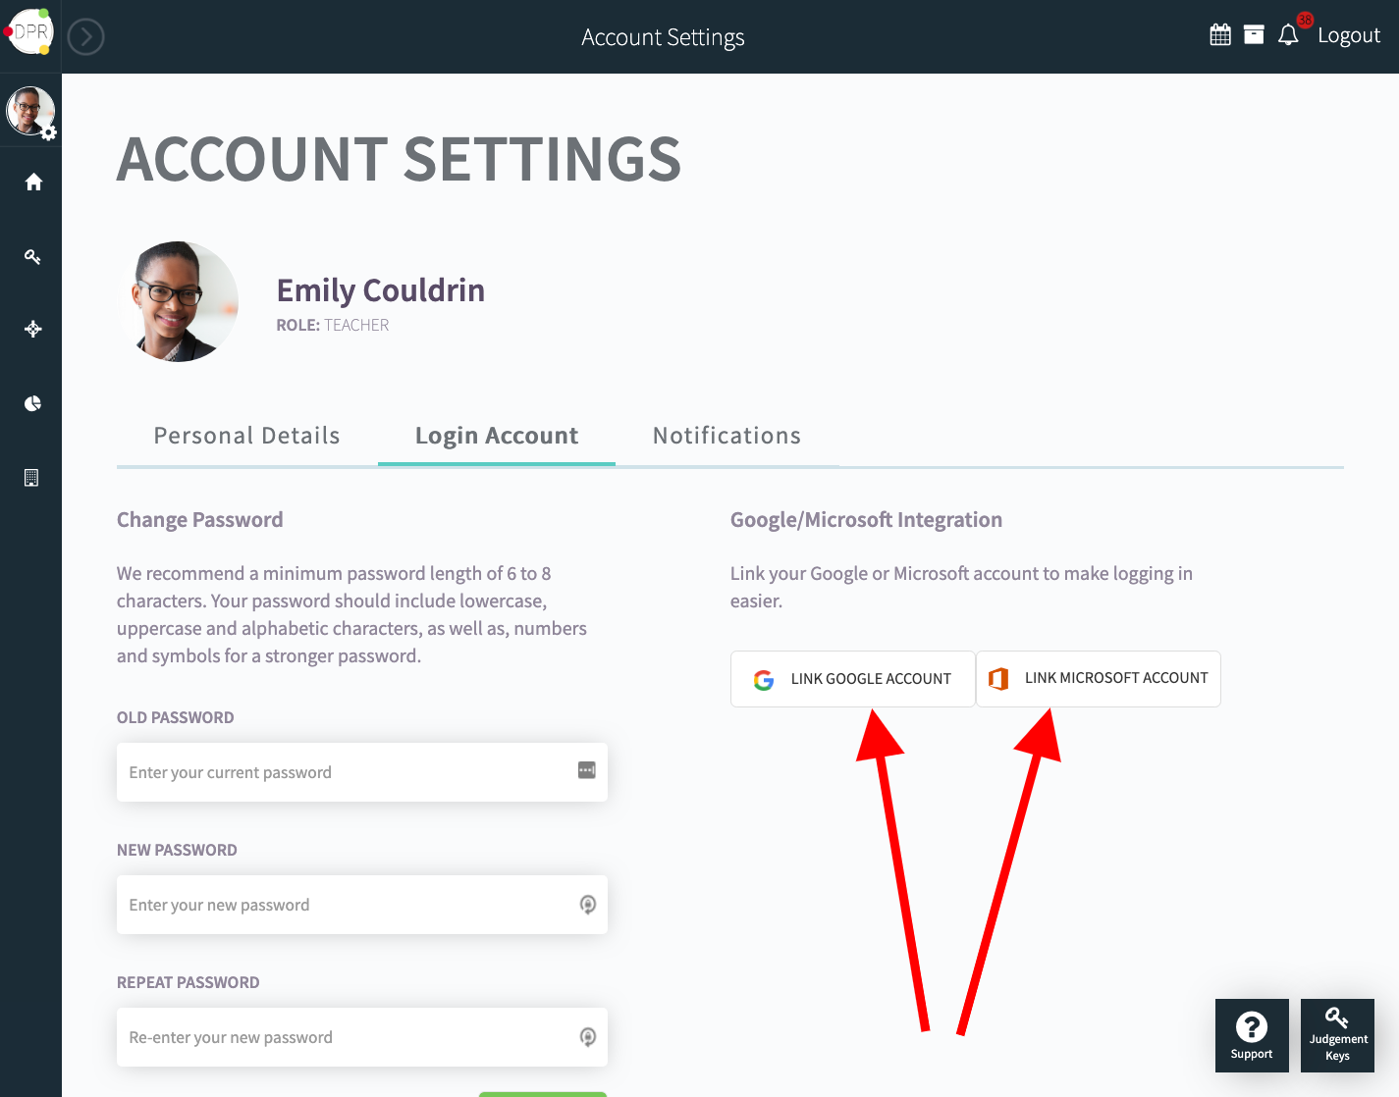Open the Home icon in the sidebar
Viewport: 1399px width, 1097px height.
(x=32, y=182)
